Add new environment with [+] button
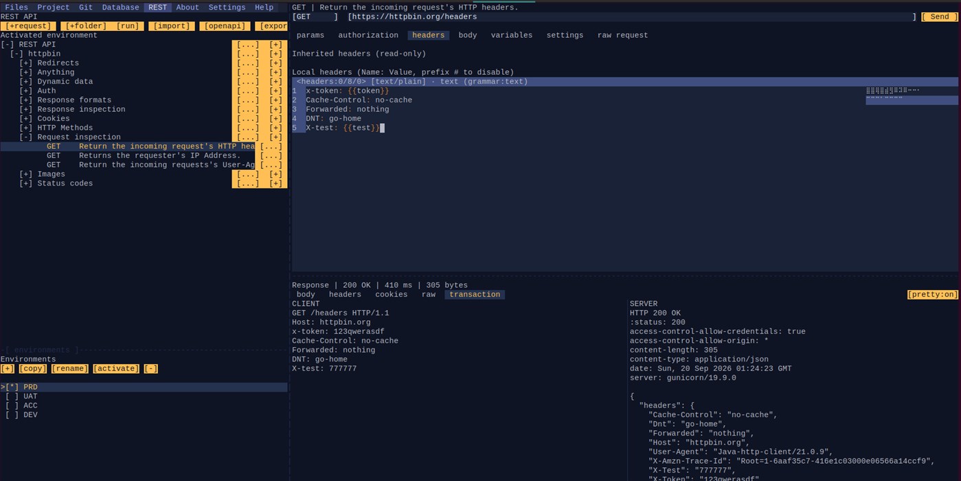Image resolution: width=961 pixels, height=481 pixels. (8, 369)
